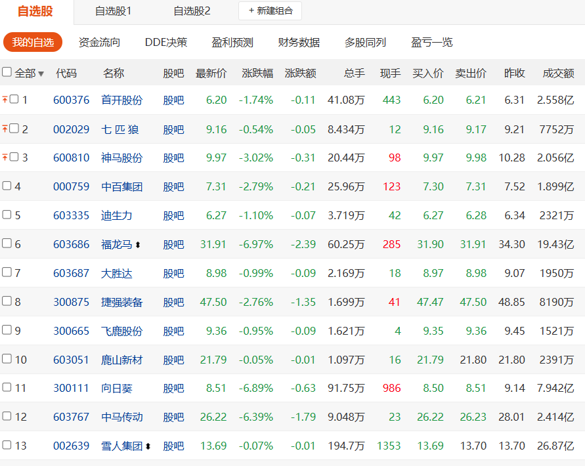
Task: Open the 神马股份 stock name link
Action: click(121, 158)
